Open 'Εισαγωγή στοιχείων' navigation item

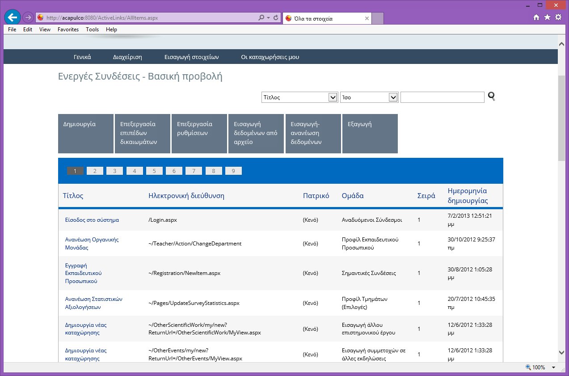pos(191,57)
